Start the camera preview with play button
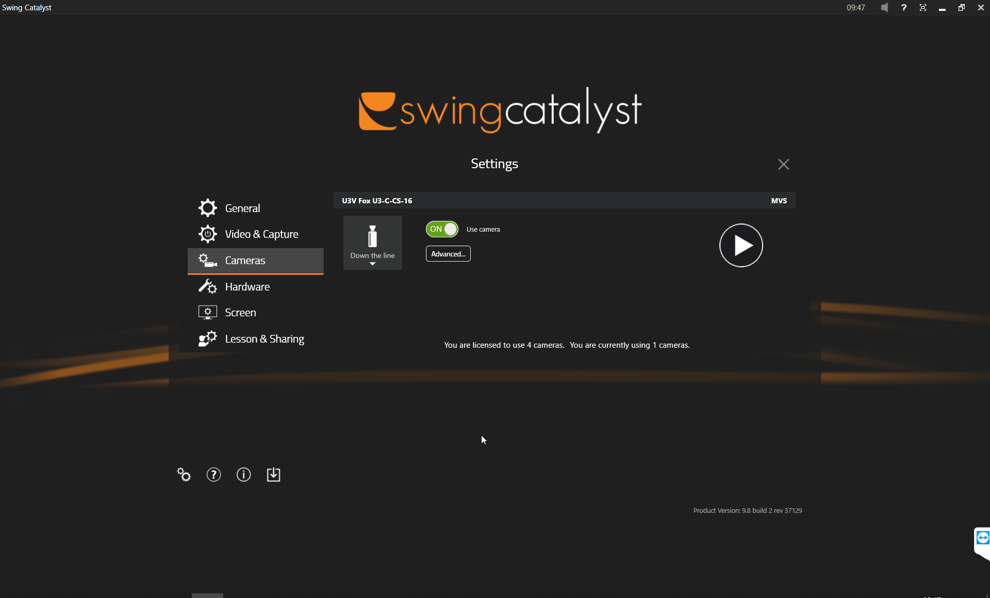This screenshot has height=598, width=990. click(x=741, y=245)
